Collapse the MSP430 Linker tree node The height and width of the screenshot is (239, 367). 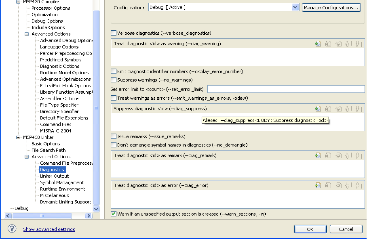(x=18, y=137)
